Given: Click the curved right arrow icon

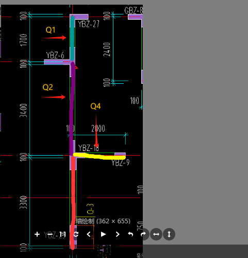Looking at the screenshot, I should [x=143, y=234].
